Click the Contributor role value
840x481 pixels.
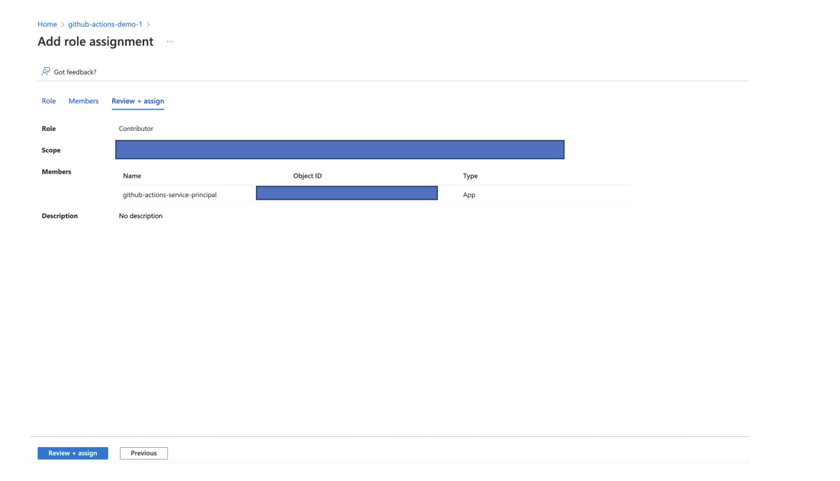click(x=136, y=128)
